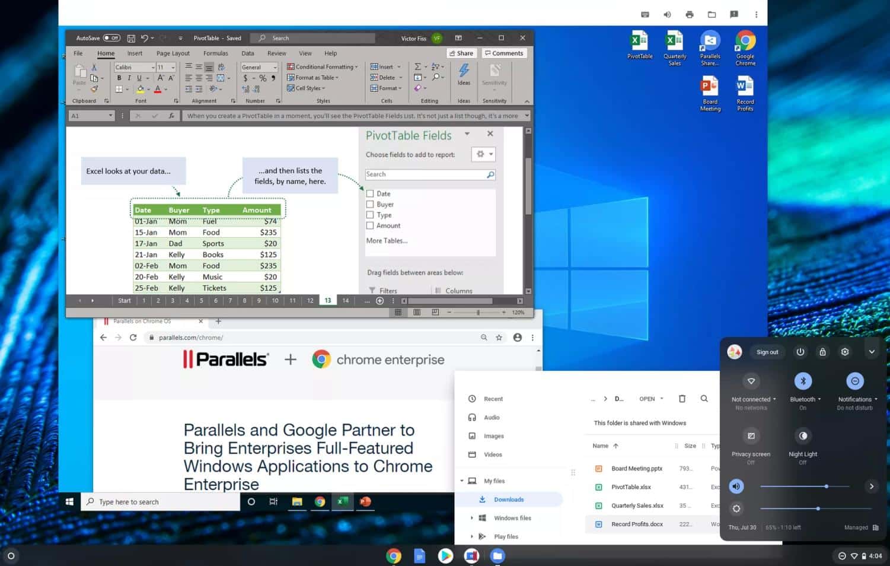Select Downloads in Files sidebar

coord(509,500)
